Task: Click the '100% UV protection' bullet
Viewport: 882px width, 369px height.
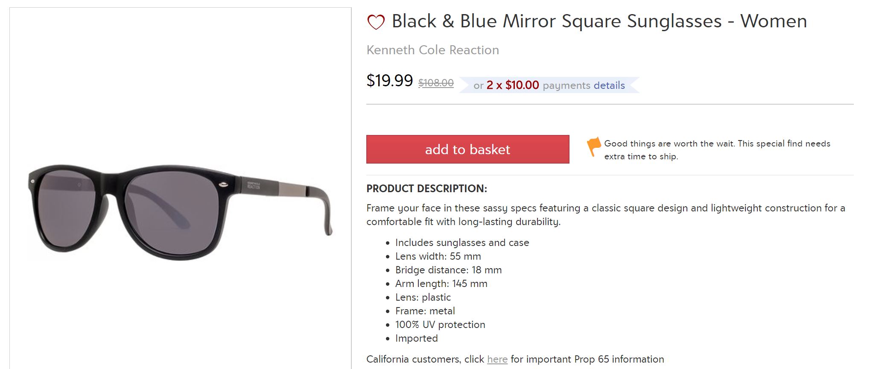Action: click(440, 325)
